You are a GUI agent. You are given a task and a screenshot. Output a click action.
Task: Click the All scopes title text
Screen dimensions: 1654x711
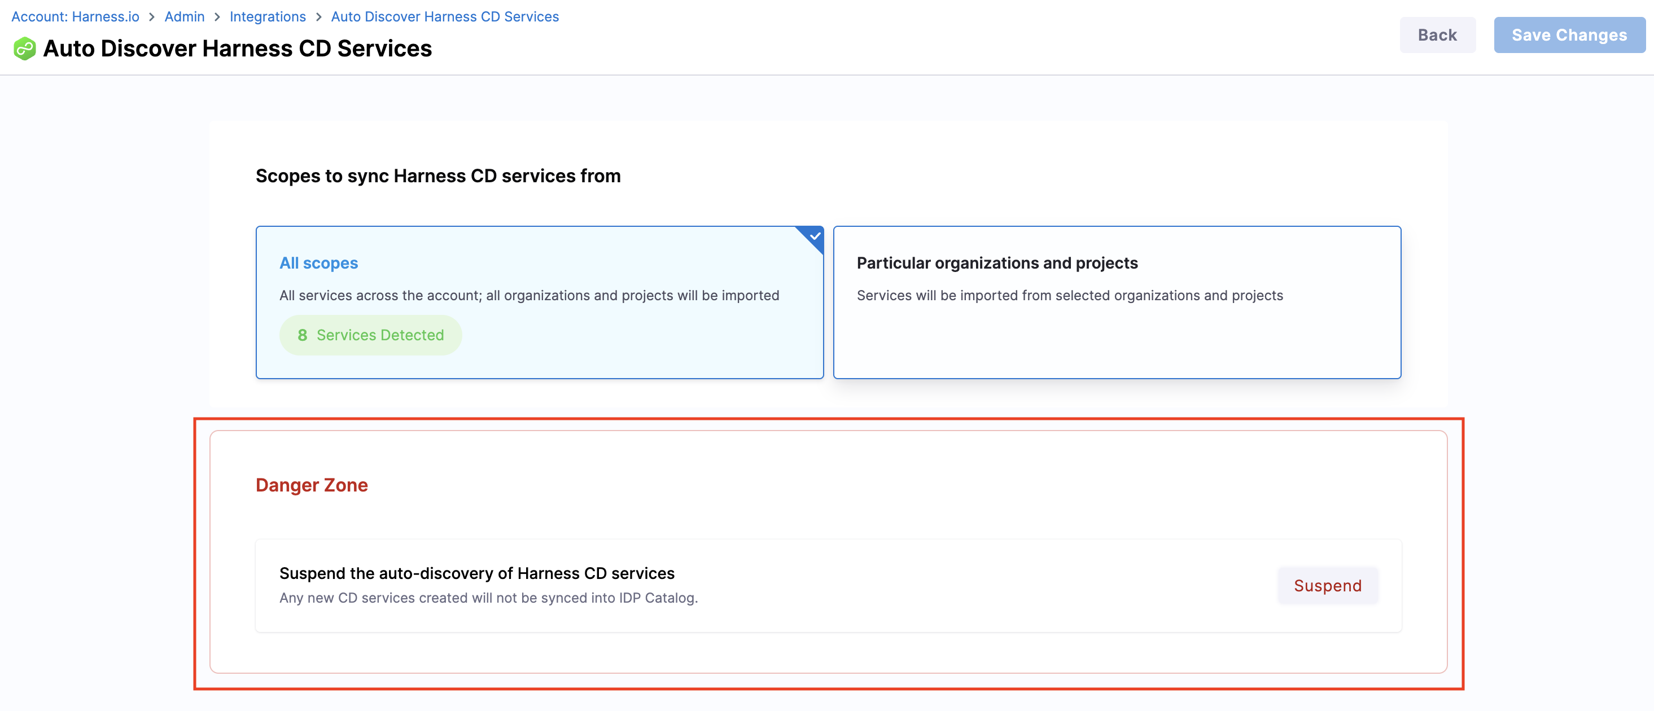[x=318, y=263]
